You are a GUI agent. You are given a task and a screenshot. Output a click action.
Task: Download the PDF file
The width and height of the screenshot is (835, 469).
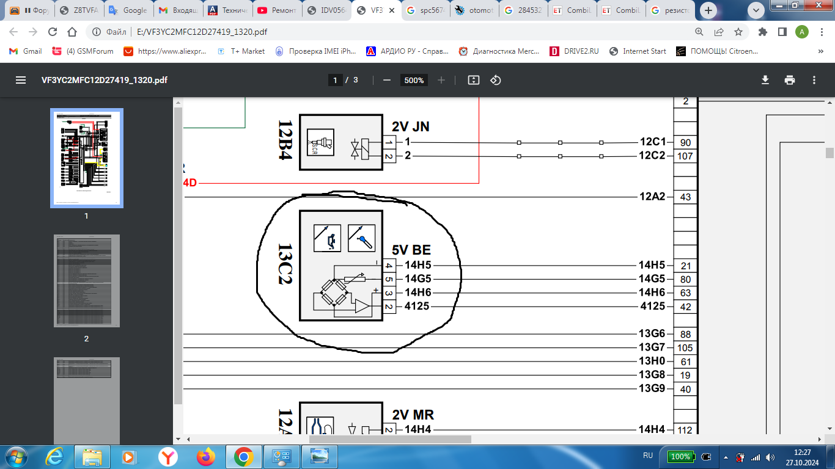click(x=765, y=80)
